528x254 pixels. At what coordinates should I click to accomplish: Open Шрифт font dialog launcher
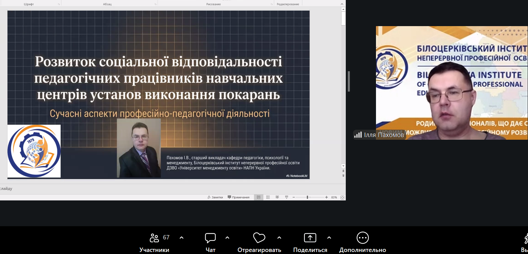(59, 4)
